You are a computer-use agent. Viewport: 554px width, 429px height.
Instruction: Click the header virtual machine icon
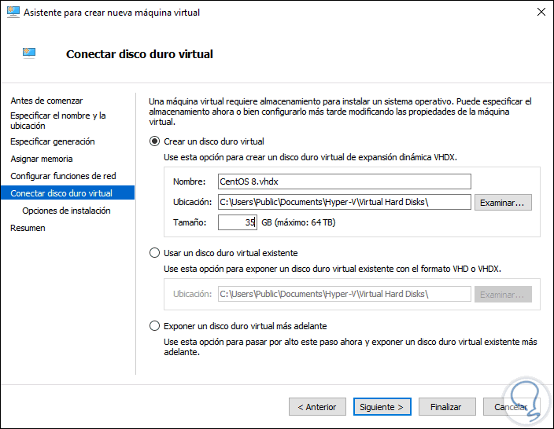pos(29,53)
